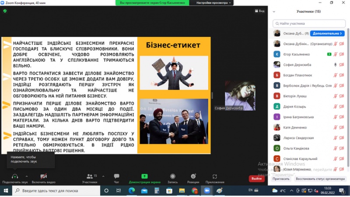
Task: Click the divider handle beside the shared slide
Action: [212, 95]
